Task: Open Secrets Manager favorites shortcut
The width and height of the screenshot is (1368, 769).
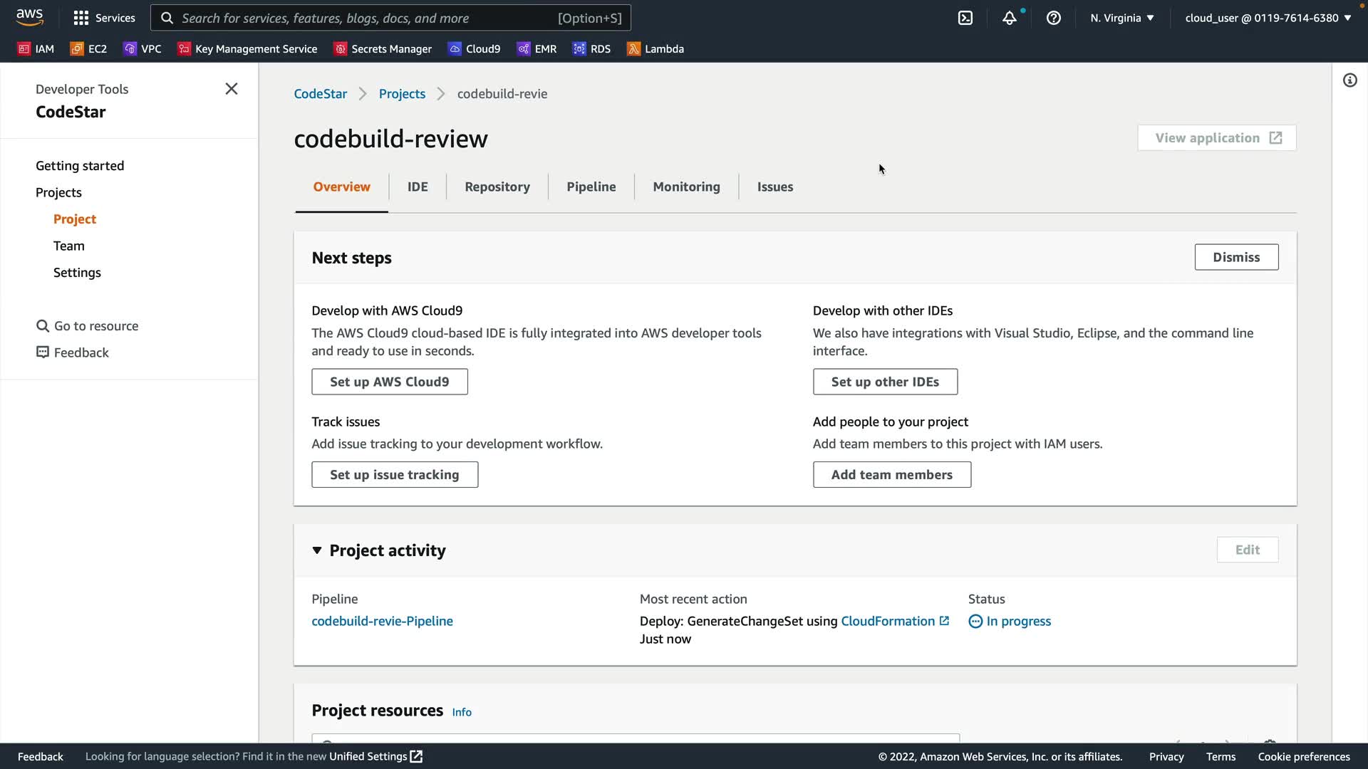Action: pos(383,49)
